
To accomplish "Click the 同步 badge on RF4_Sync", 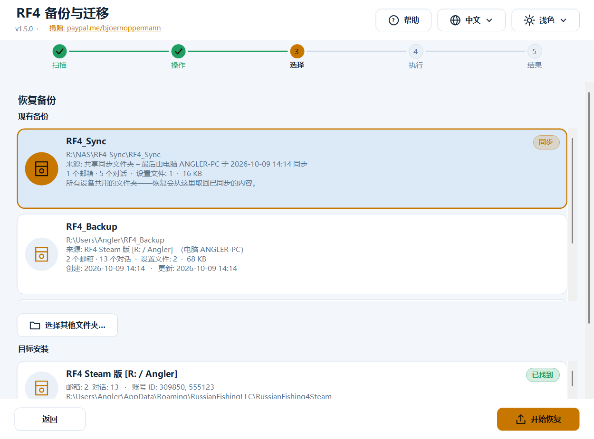I will [x=546, y=142].
